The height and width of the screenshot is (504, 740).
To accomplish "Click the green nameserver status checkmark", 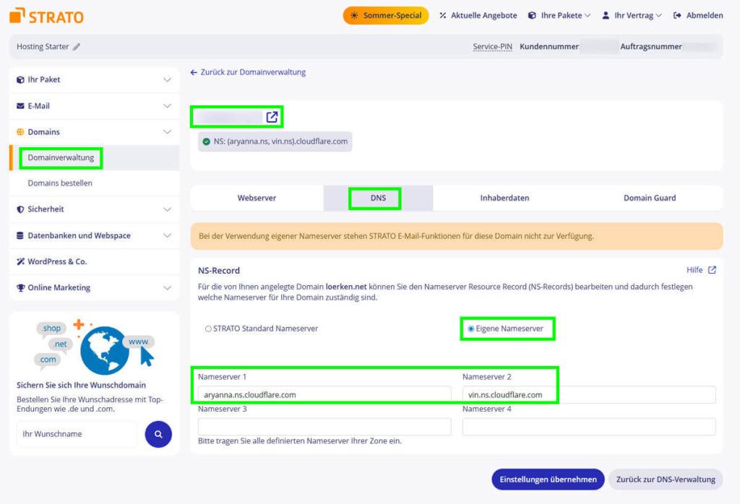I will [x=206, y=142].
